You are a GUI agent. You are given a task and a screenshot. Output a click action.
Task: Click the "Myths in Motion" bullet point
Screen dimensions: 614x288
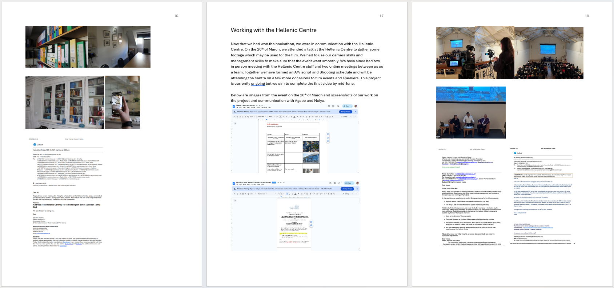pos(467,201)
